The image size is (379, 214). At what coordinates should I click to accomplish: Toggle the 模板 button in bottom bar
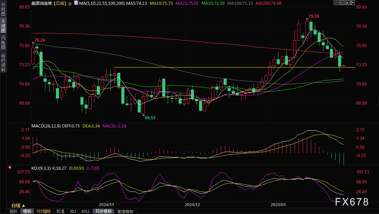[27, 211]
